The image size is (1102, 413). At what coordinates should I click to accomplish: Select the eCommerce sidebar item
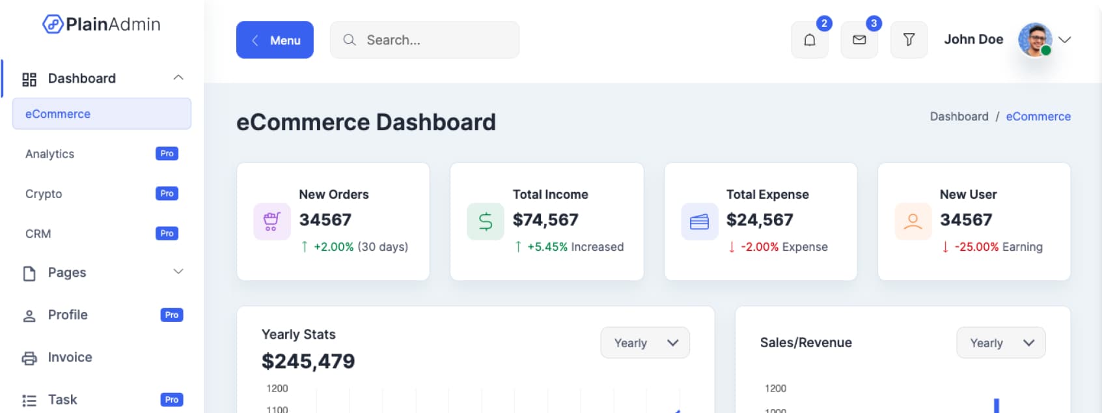(x=102, y=114)
